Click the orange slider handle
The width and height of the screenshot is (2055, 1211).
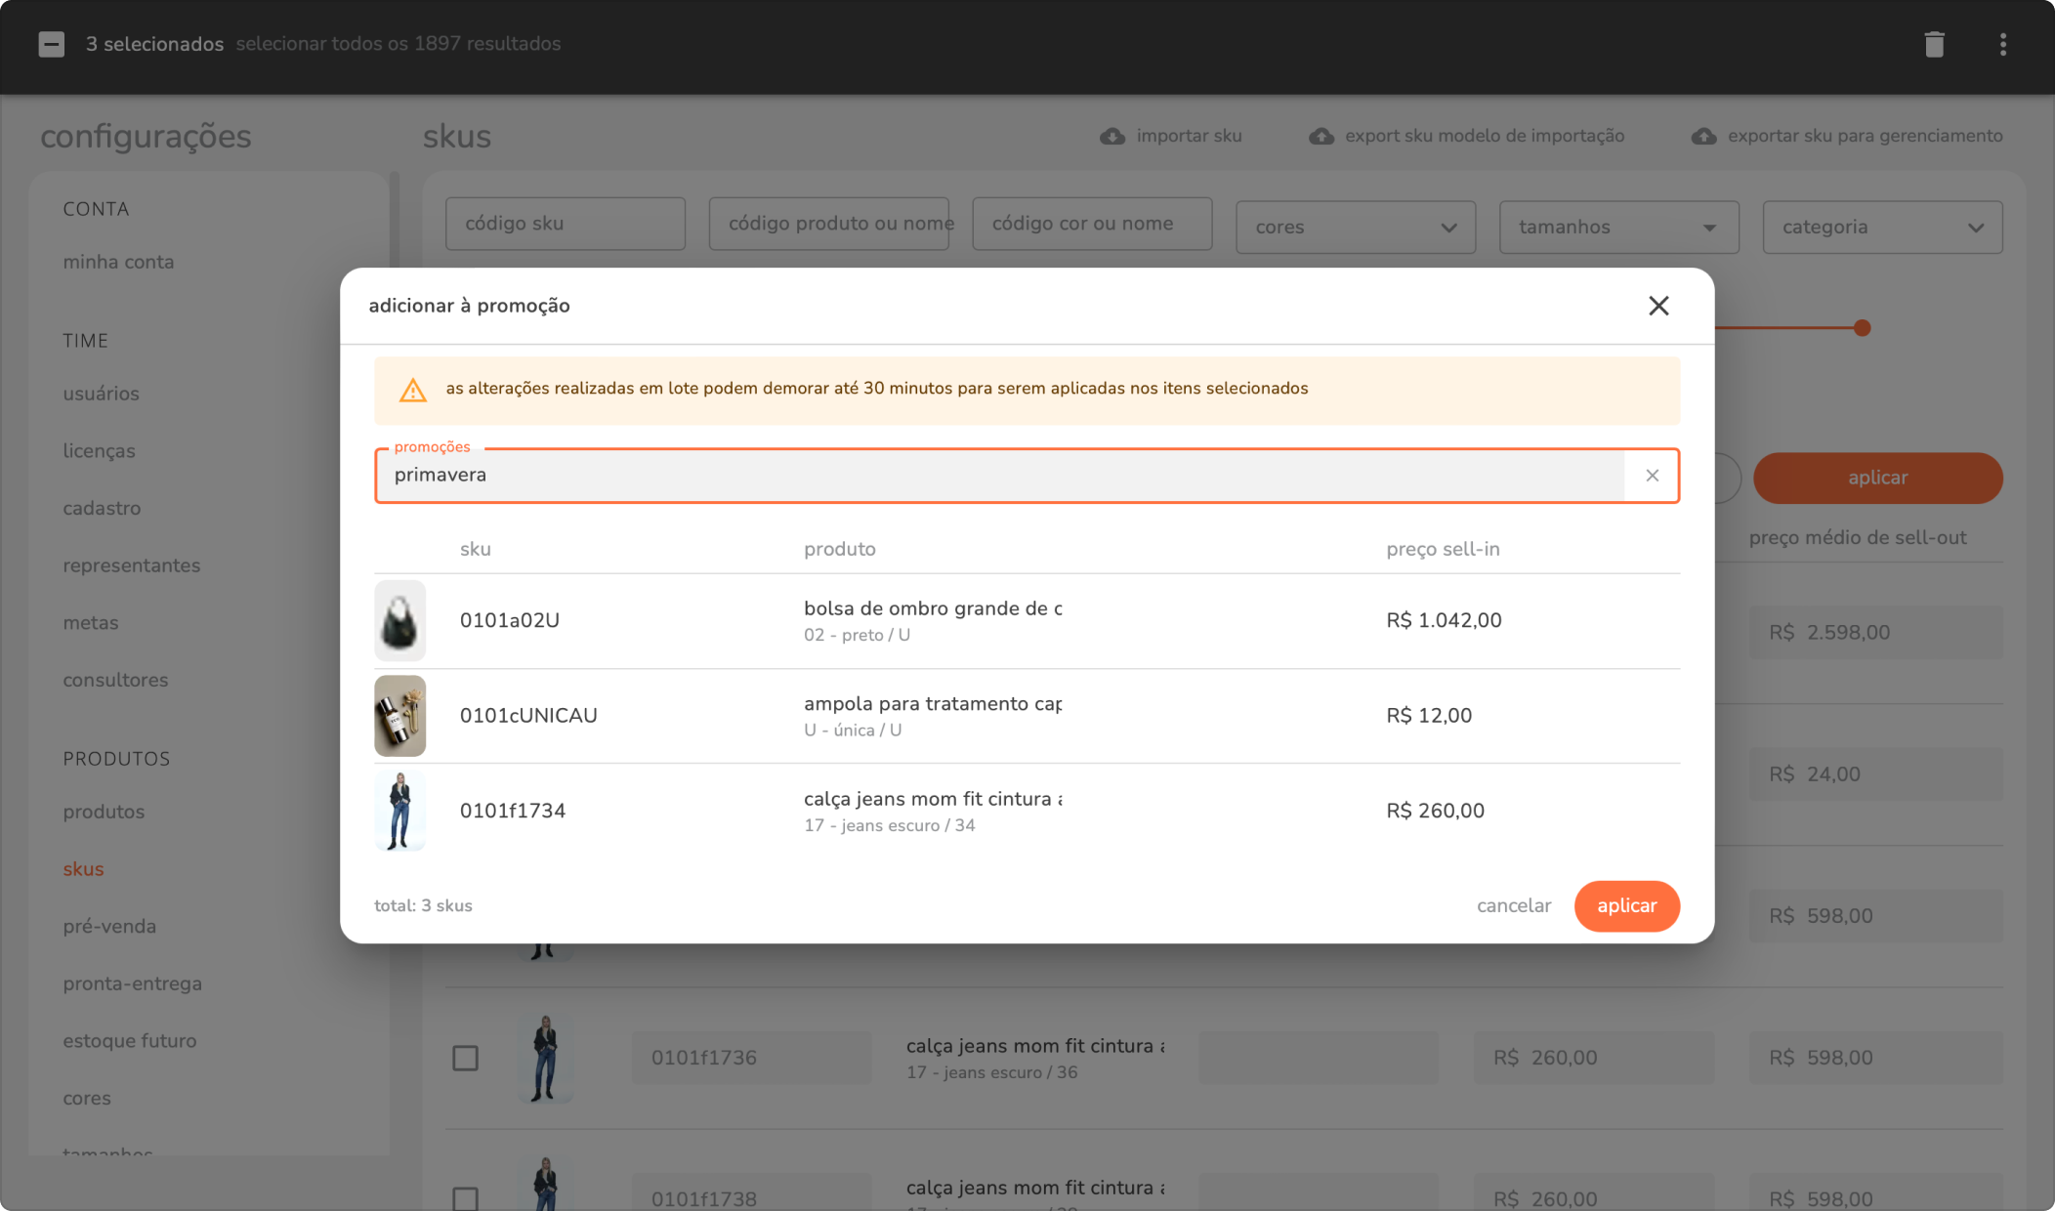[1862, 328]
